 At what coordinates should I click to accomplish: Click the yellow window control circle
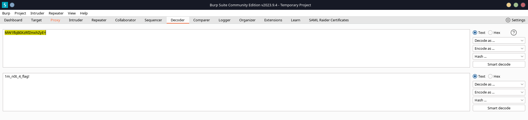(509, 5)
